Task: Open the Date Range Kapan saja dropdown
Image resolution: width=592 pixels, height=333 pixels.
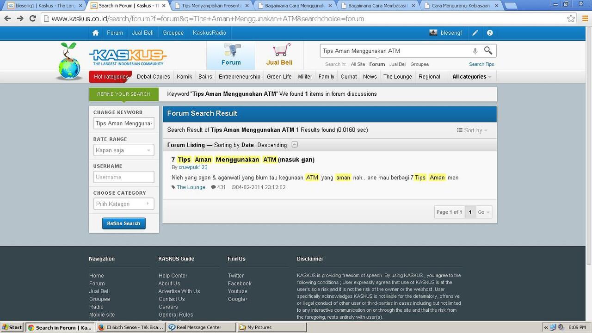Action: [x=123, y=150]
